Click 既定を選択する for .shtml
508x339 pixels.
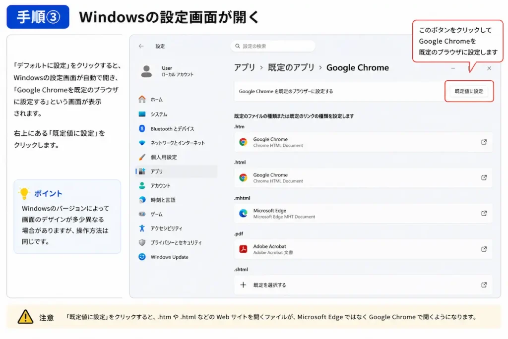(363, 285)
